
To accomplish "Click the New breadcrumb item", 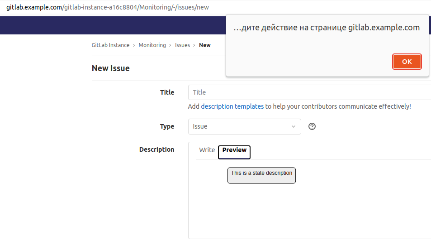I will pyautogui.click(x=205, y=45).
